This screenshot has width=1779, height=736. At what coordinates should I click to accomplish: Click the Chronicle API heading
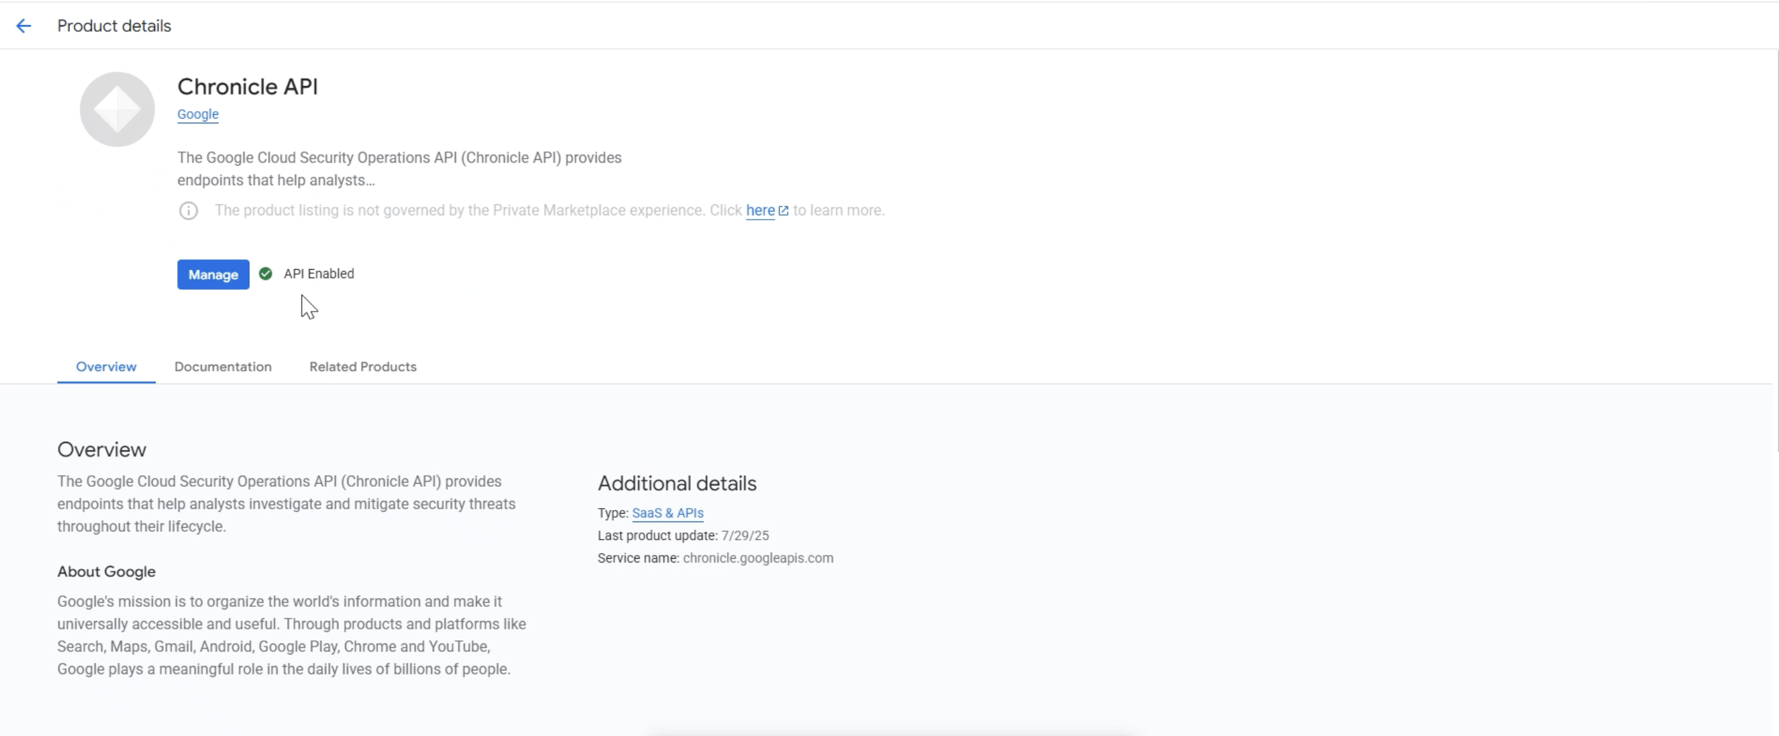247,87
